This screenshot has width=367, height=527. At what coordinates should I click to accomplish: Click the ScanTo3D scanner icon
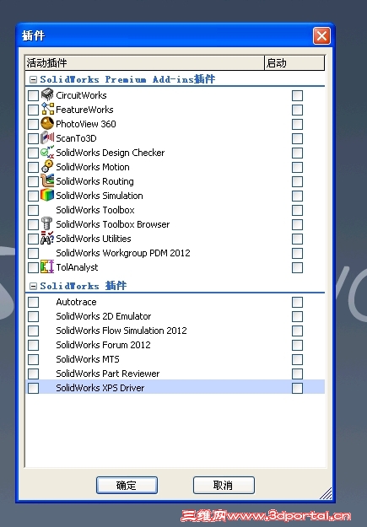point(47,137)
